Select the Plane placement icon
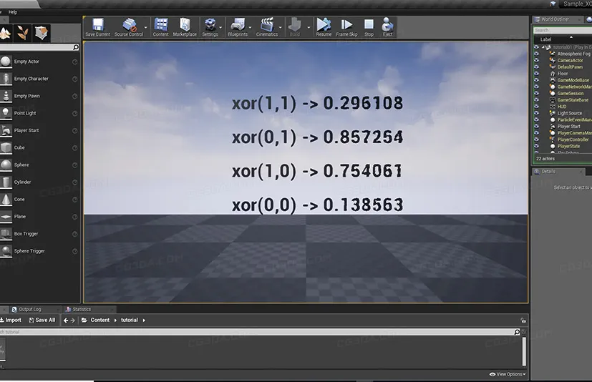This screenshot has width=592, height=382. (x=6, y=217)
